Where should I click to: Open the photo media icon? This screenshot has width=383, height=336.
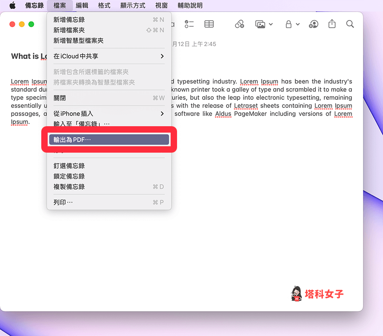pyautogui.click(x=260, y=24)
